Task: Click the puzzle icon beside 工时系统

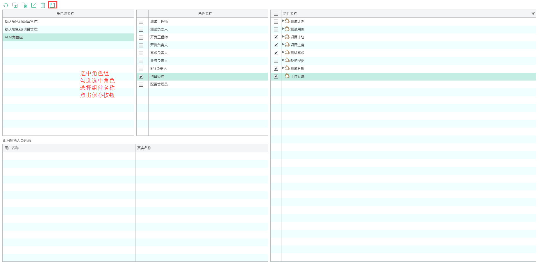Action: (x=287, y=76)
